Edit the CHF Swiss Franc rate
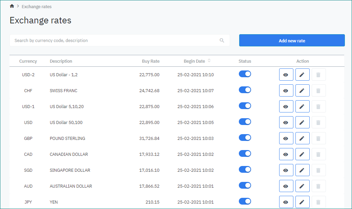The width and height of the screenshot is (352, 209). click(x=302, y=90)
